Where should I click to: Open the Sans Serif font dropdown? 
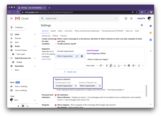(92, 66)
